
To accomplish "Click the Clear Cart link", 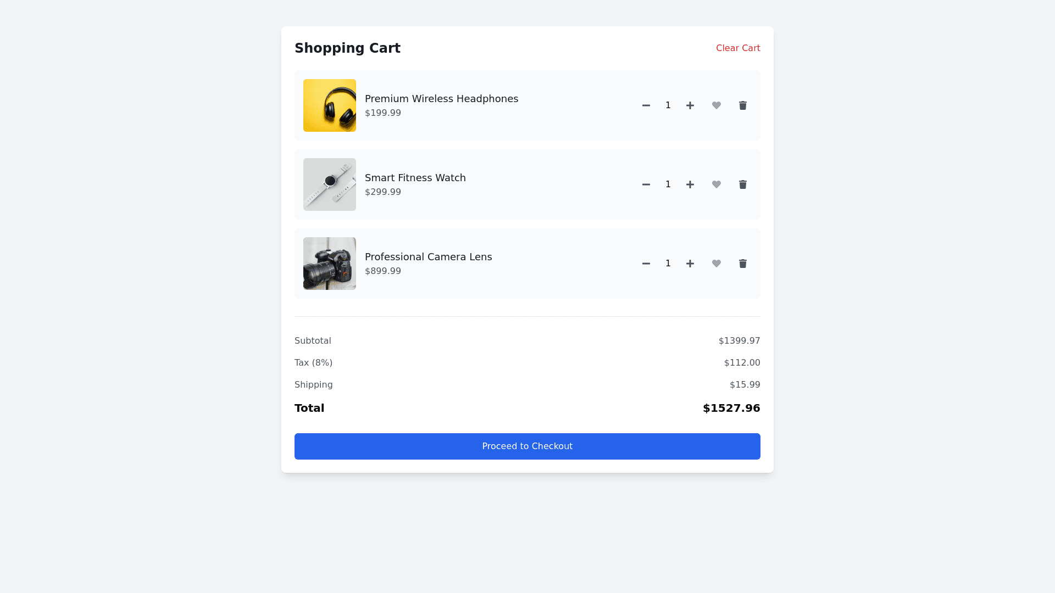I will (738, 48).
